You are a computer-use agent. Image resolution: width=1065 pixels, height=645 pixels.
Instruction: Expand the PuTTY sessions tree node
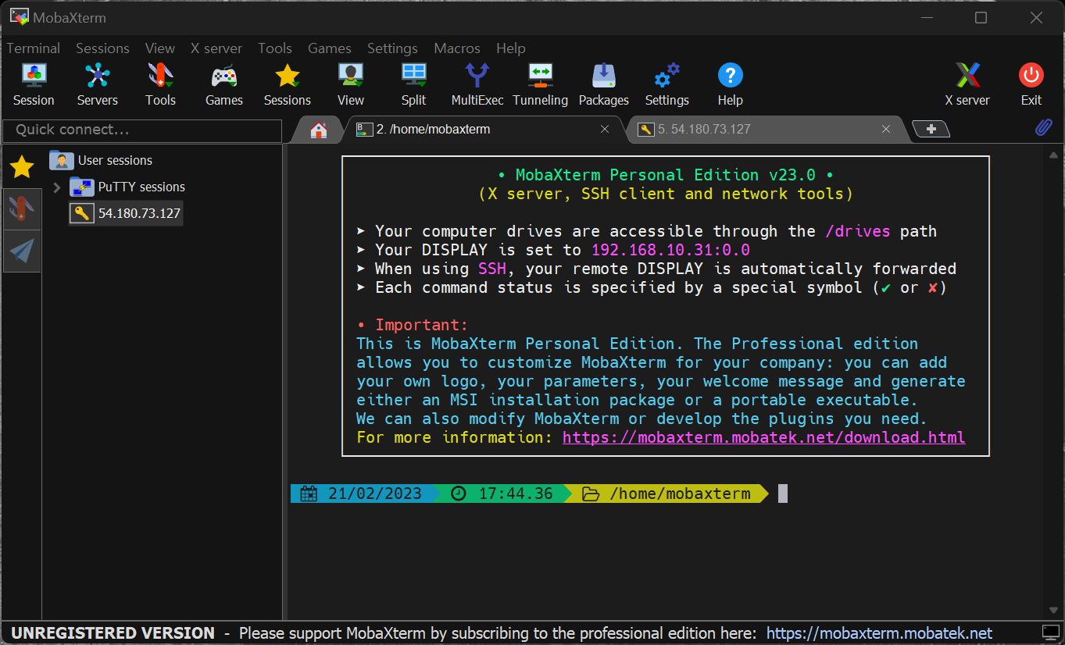point(56,187)
